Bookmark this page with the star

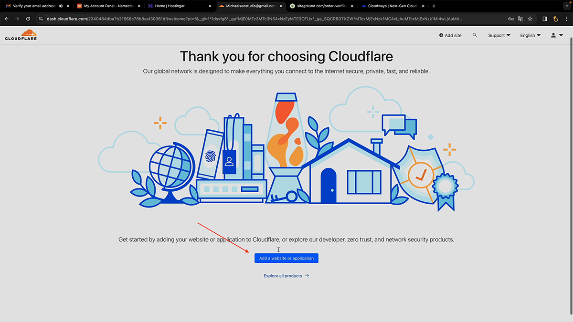[x=530, y=19]
